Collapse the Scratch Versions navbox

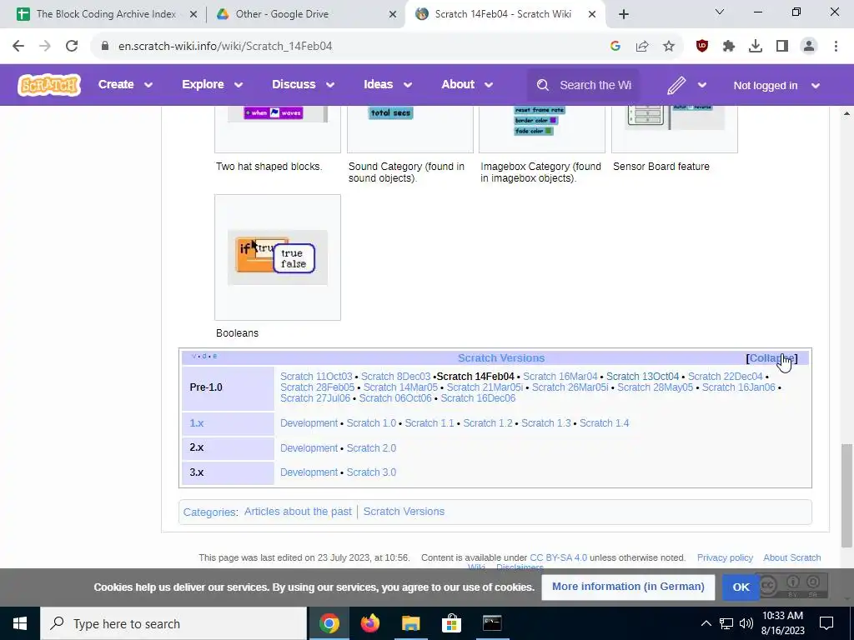coord(771,358)
